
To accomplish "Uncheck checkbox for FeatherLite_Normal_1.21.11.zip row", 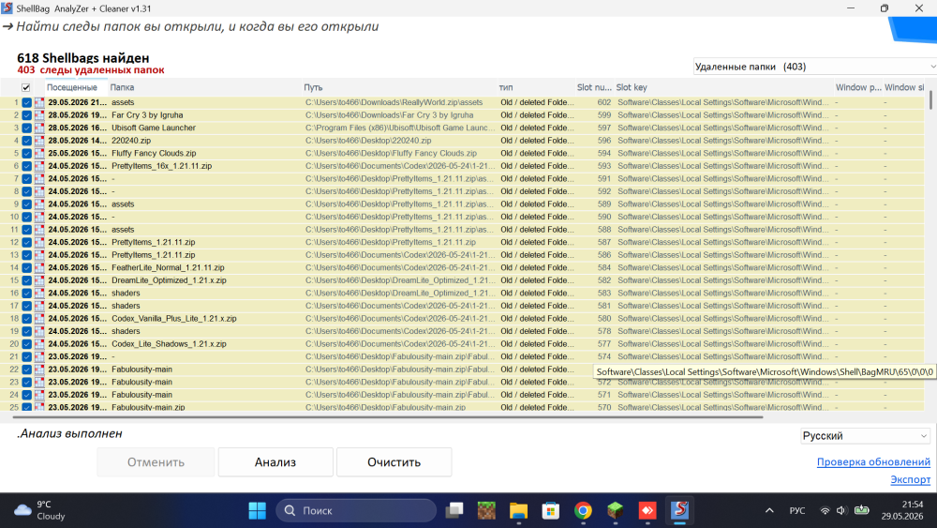I will point(27,268).
